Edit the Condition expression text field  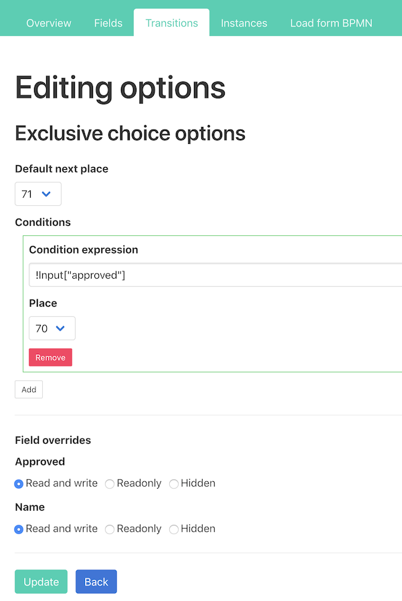(x=214, y=275)
